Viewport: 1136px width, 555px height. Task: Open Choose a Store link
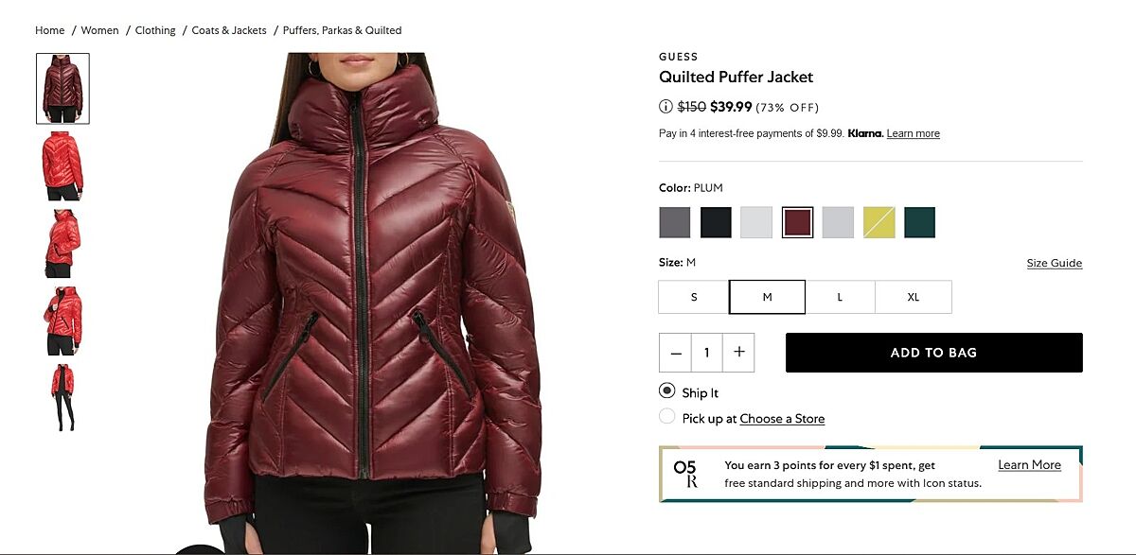[782, 418]
